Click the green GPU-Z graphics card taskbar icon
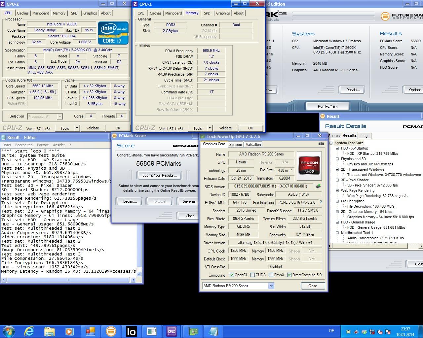The height and width of the screenshot is (338, 423). [x=193, y=331]
